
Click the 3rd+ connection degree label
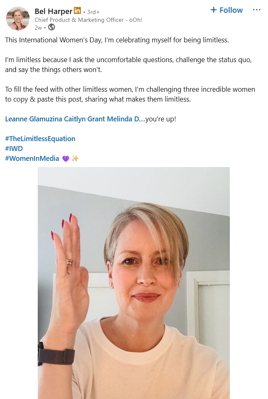(93, 12)
